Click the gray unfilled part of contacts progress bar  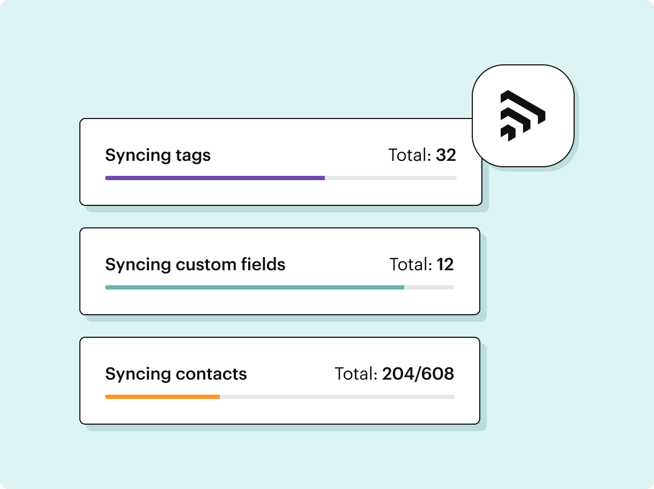(338, 397)
